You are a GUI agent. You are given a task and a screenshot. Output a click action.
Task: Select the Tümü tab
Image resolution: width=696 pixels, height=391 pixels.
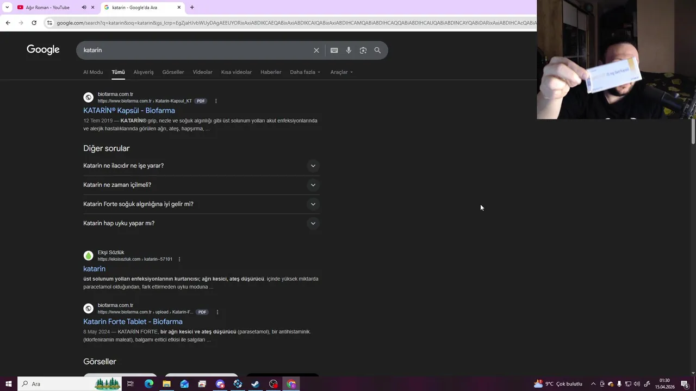point(118,72)
